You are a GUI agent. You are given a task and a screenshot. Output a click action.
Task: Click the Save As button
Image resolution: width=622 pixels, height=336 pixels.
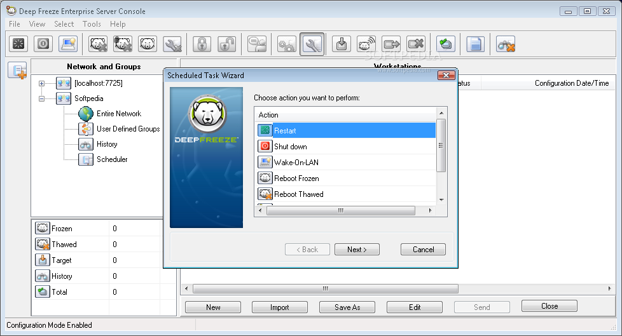pyautogui.click(x=347, y=307)
